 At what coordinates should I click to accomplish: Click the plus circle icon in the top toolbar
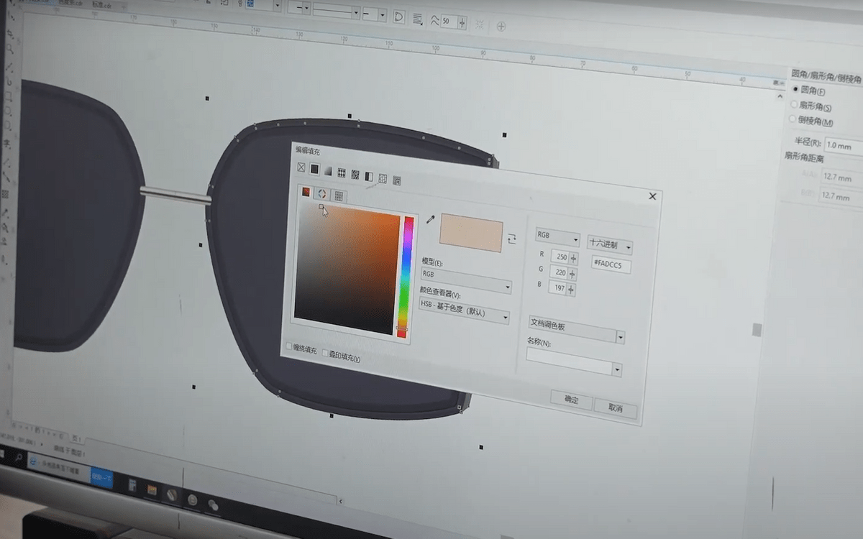click(501, 27)
